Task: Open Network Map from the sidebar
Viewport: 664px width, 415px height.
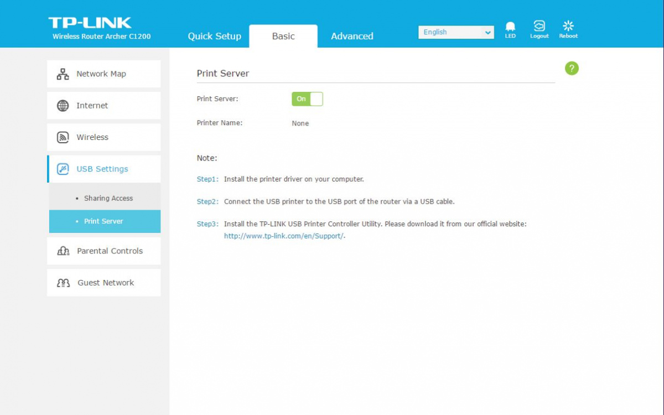Action: pyautogui.click(x=104, y=74)
